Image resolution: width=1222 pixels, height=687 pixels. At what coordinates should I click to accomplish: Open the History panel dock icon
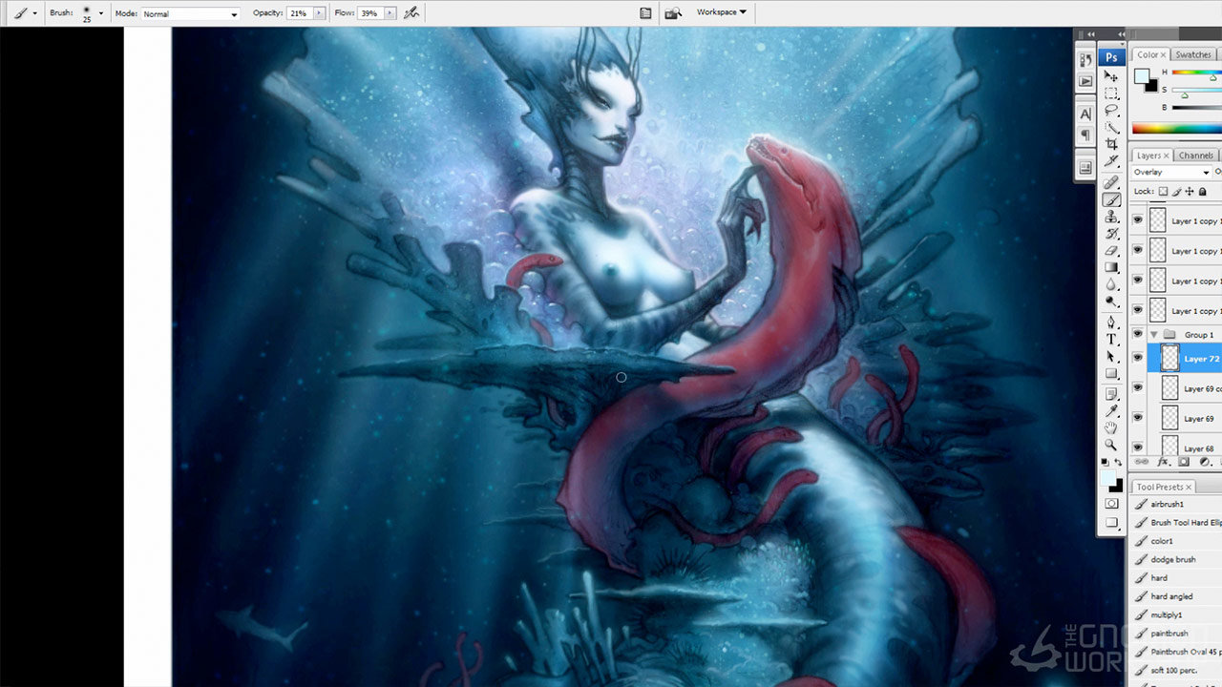tap(1085, 60)
